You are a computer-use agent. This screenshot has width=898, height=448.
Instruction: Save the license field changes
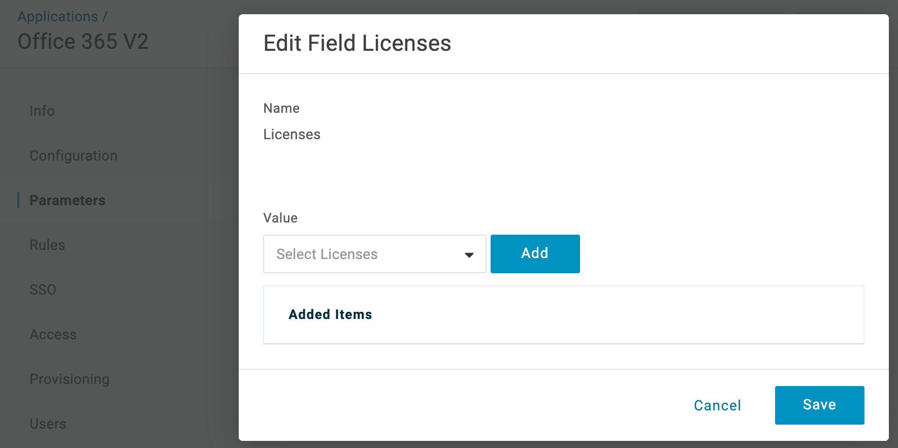click(819, 405)
